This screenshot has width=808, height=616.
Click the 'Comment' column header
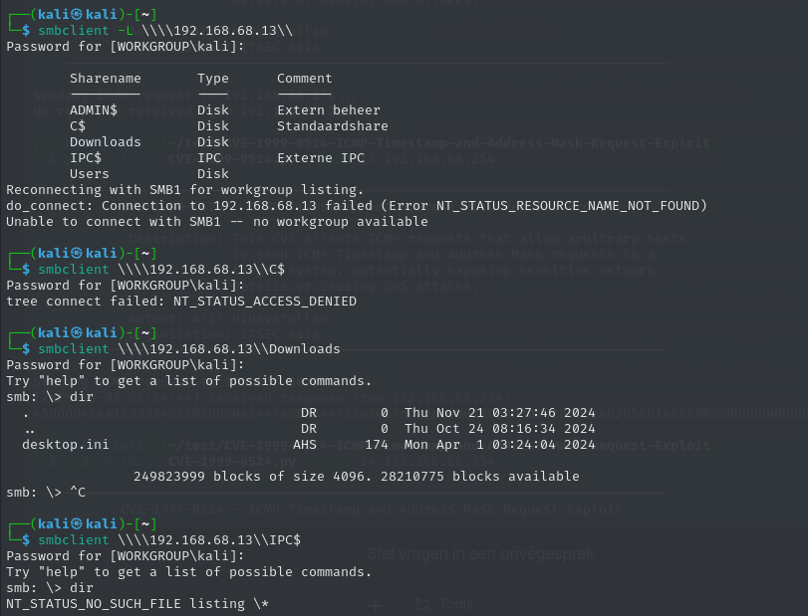tap(305, 78)
